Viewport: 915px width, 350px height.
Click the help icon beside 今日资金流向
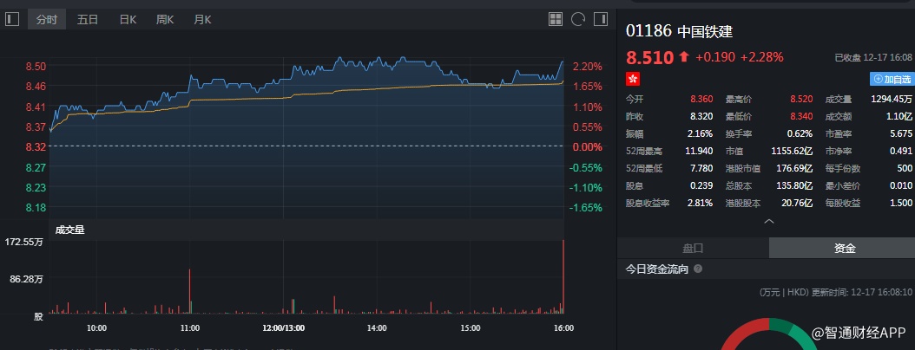click(x=698, y=269)
